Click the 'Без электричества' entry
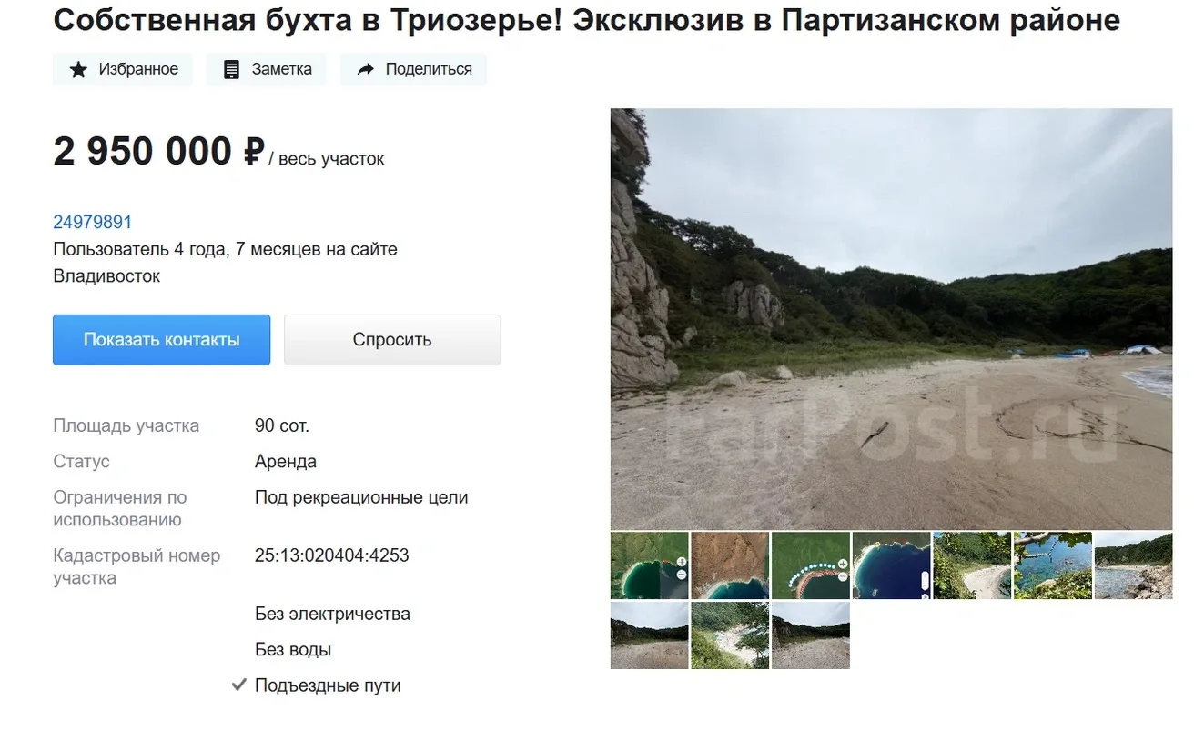Viewport: 1194px width, 730px height. [332, 615]
